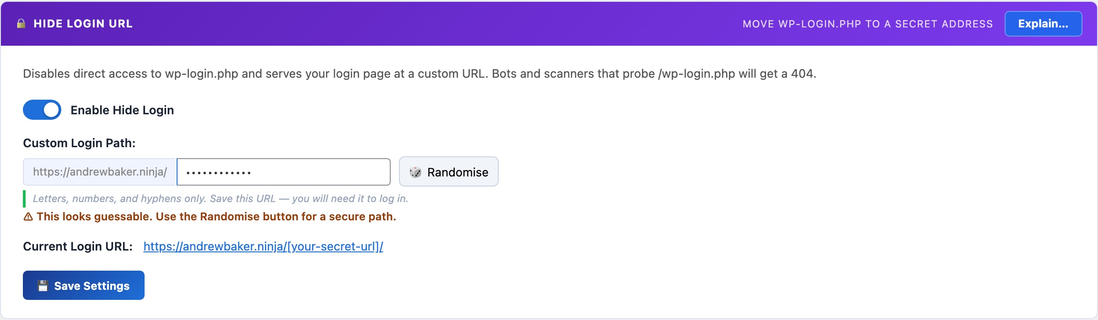Focus the custom login path input field
This screenshot has height=320, width=1098.
tap(283, 171)
